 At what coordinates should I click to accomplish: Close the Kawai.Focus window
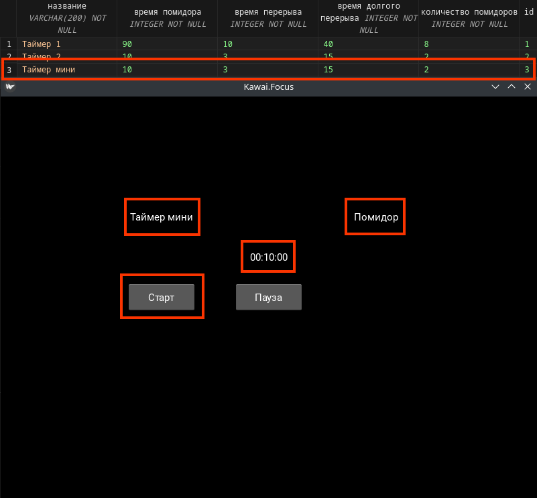tap(528, 86)
